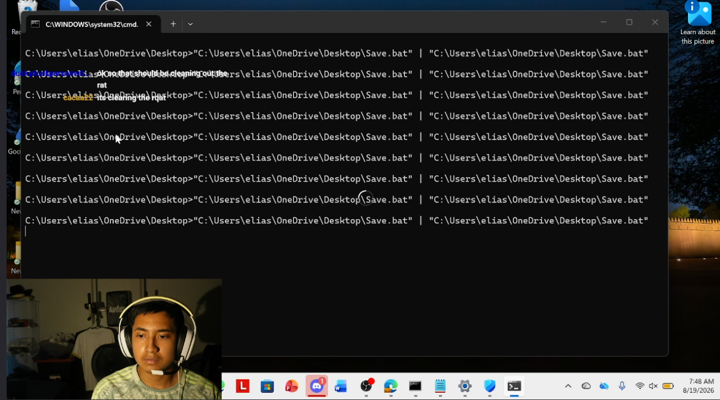Close the Windows Terminal window

click(655, 23)
